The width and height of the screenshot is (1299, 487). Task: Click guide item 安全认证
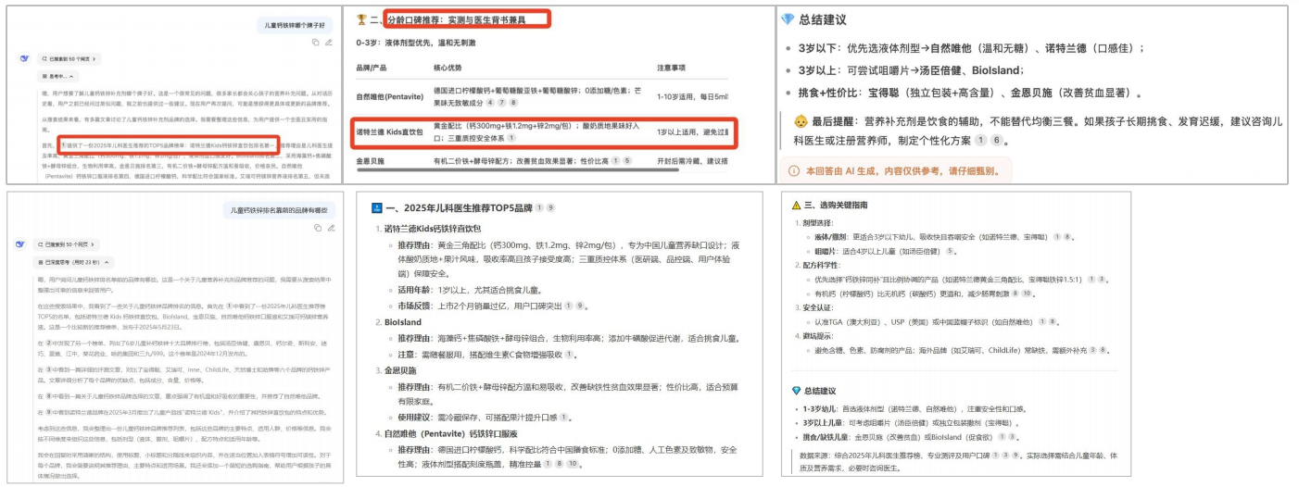tap(820, 306)
